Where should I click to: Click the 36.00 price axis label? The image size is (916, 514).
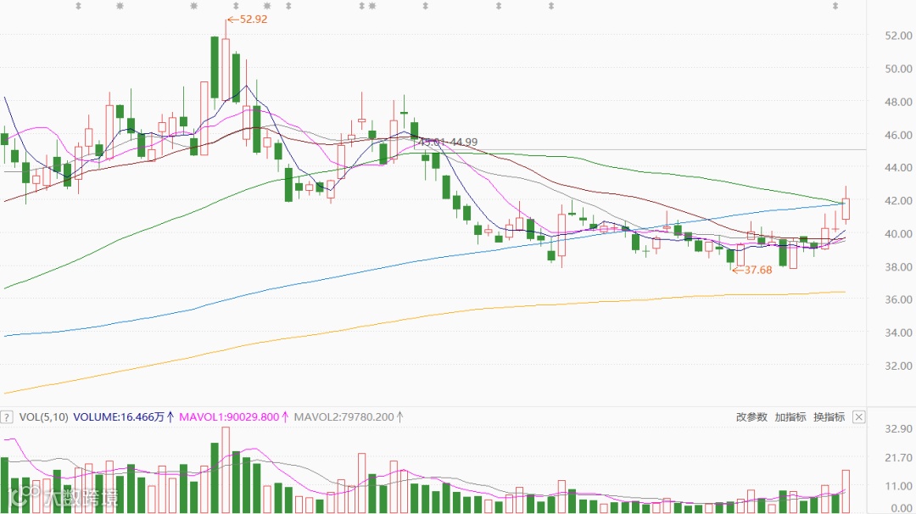pos(898,299)
